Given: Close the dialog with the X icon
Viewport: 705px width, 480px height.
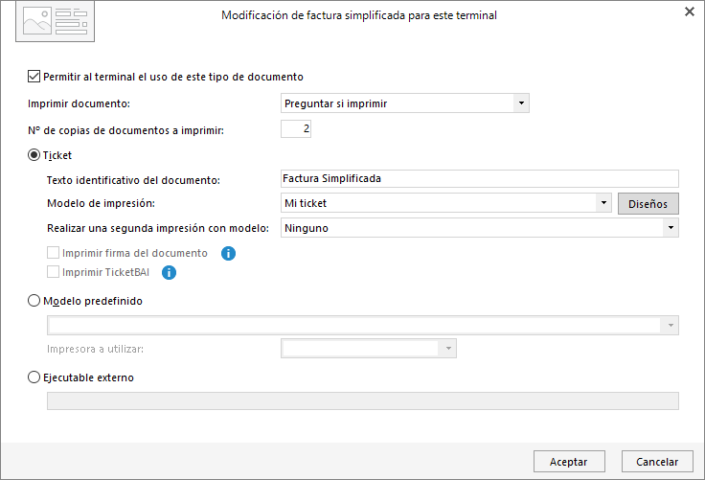Looking at the screenshot, I should 690,11.
